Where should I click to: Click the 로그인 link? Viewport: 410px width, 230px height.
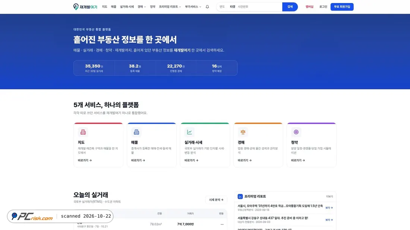[x=323, y=7]
